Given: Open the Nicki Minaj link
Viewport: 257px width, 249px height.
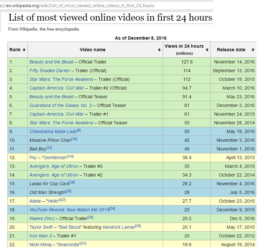Looking at the screenshot, I should pos(40,244).
